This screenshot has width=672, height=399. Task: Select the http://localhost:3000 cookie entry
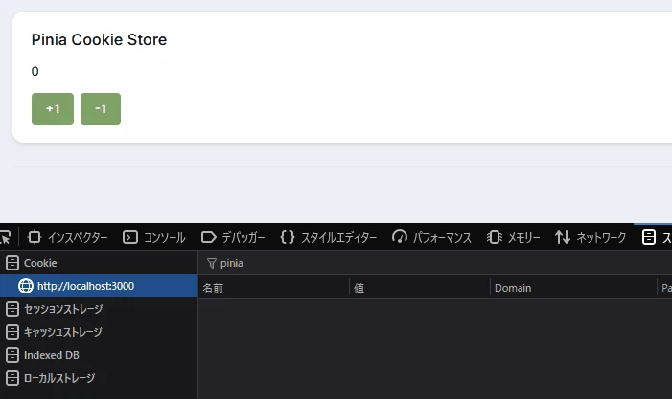pos(99,286)
